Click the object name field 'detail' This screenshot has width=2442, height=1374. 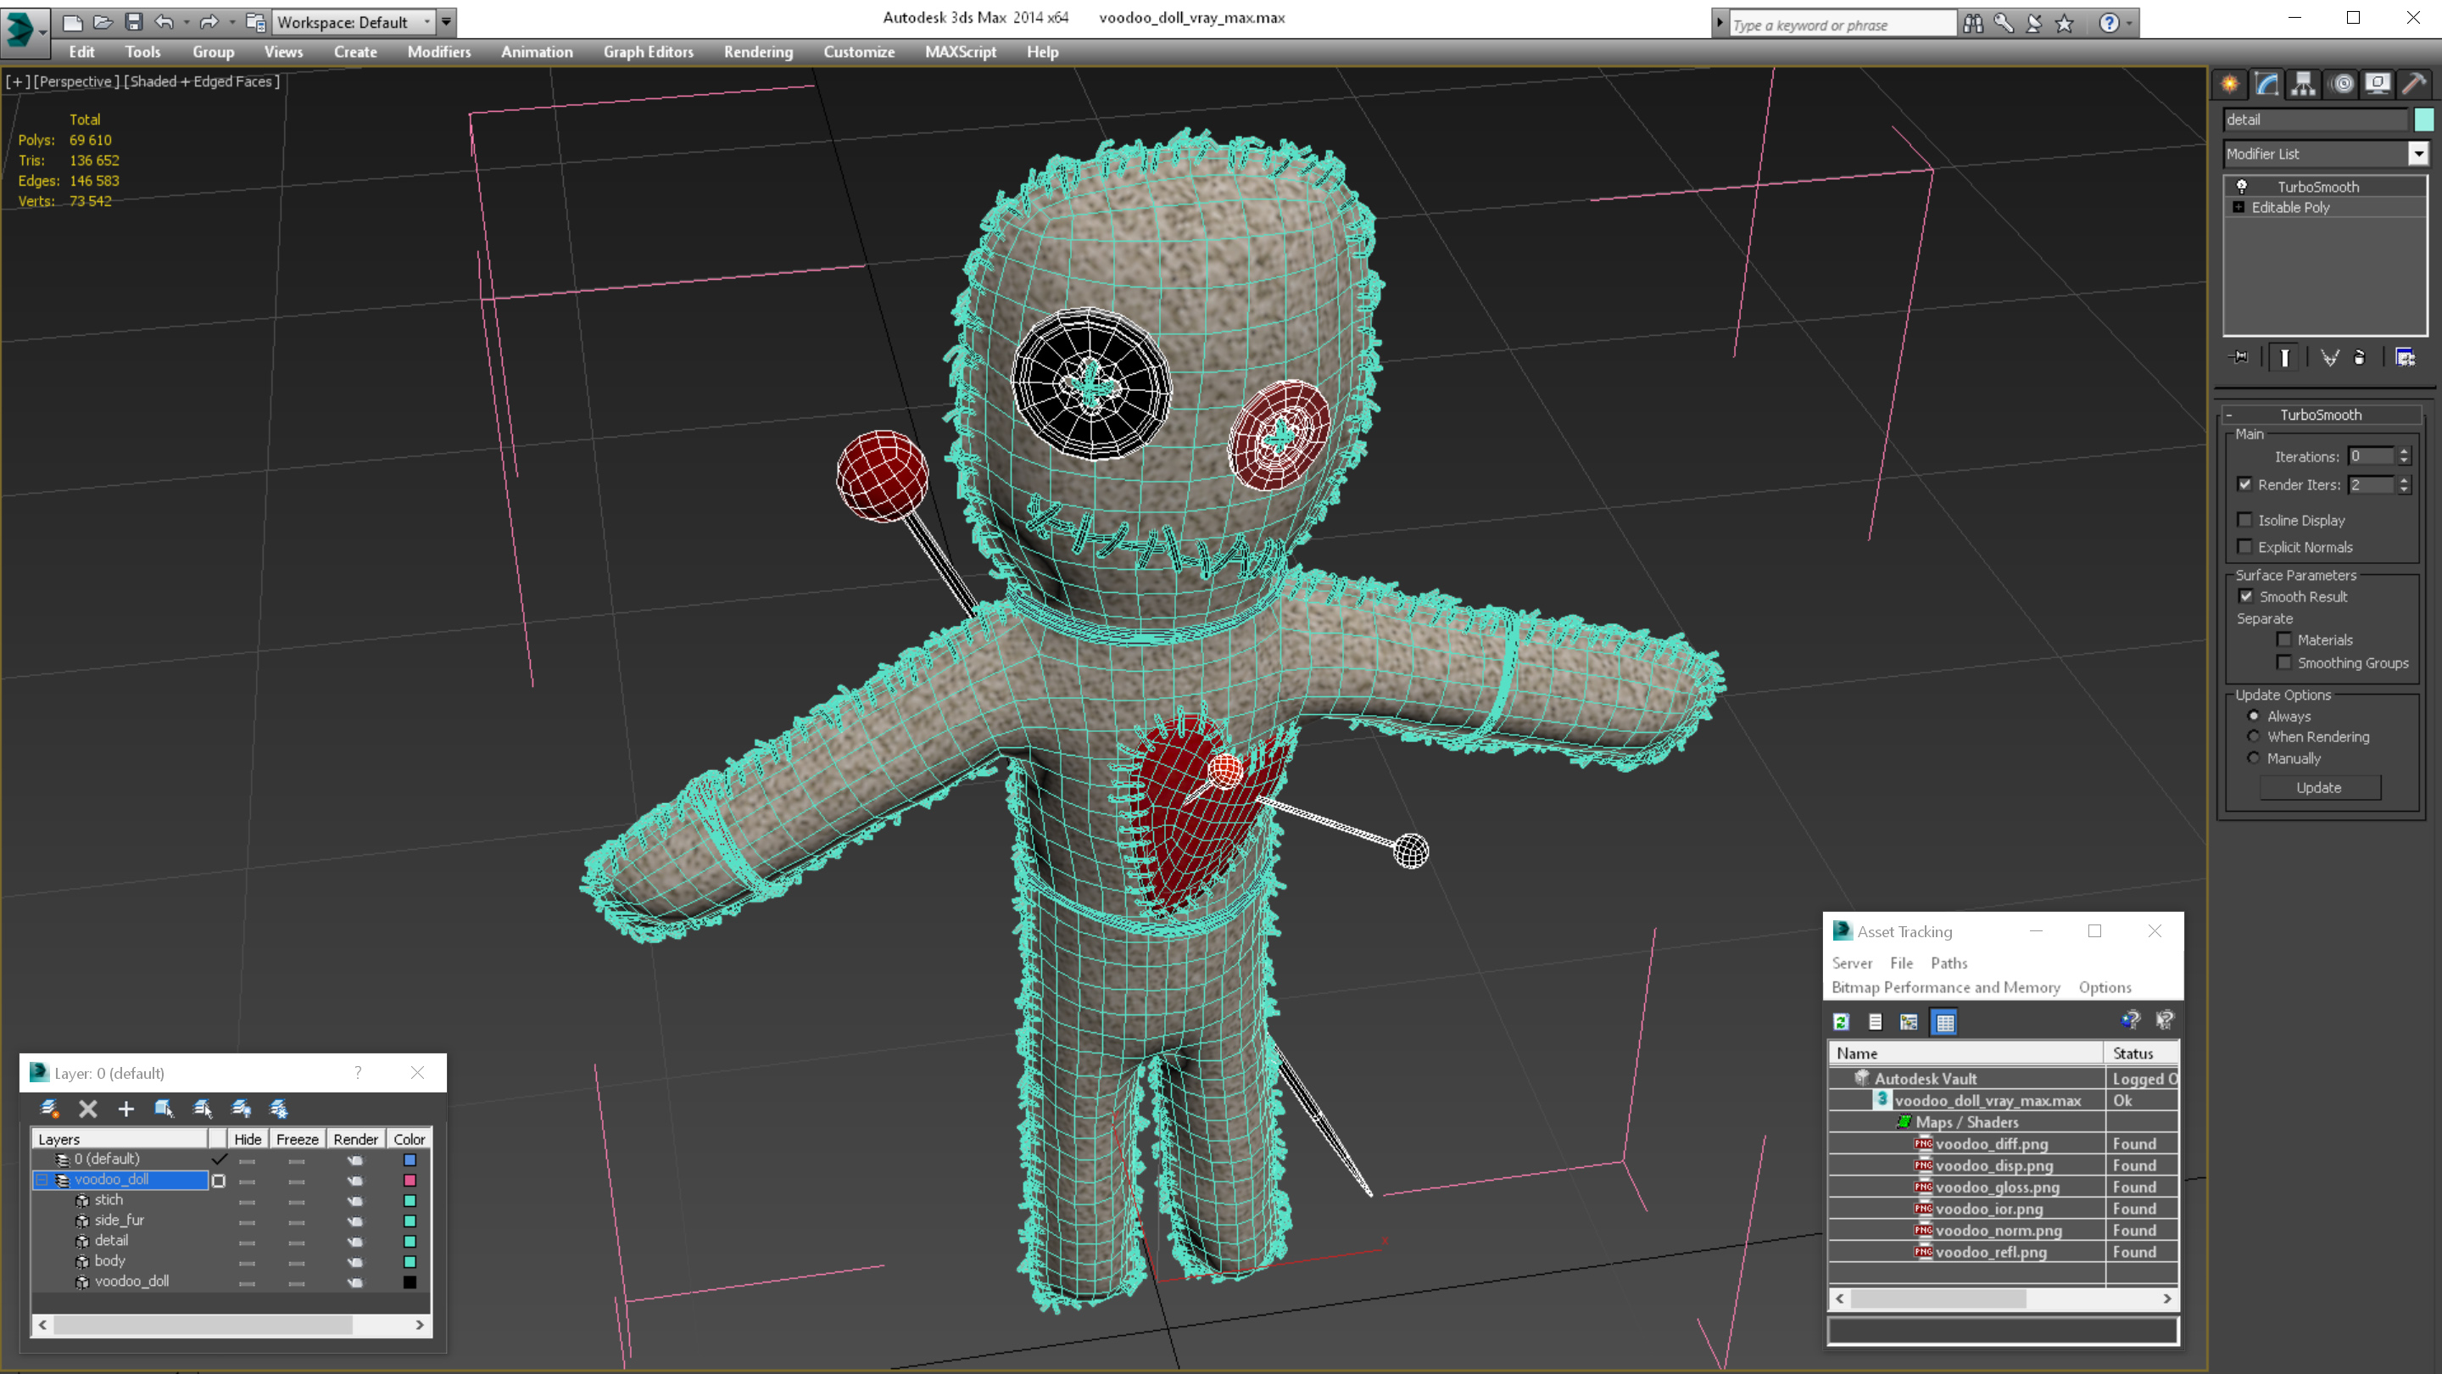pos(2315,120)
